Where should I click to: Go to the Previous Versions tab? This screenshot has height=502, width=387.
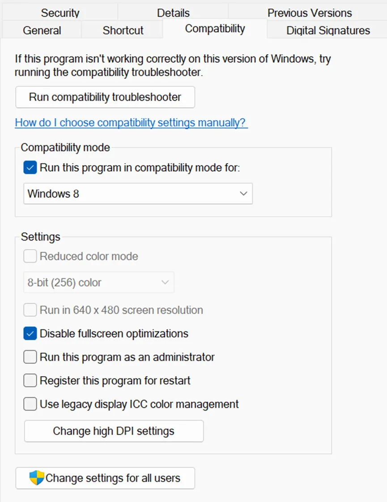point(310,13)
